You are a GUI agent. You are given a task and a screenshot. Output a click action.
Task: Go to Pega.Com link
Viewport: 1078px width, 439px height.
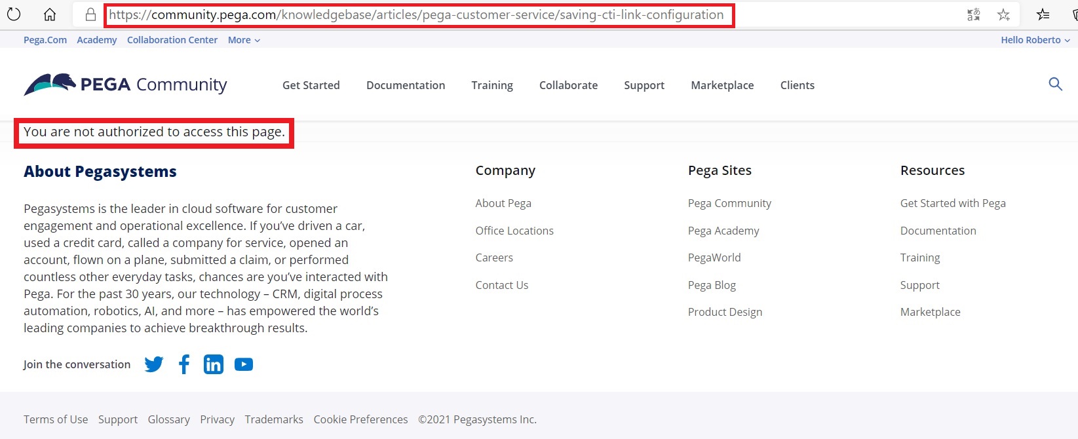(x=45, y=40)
